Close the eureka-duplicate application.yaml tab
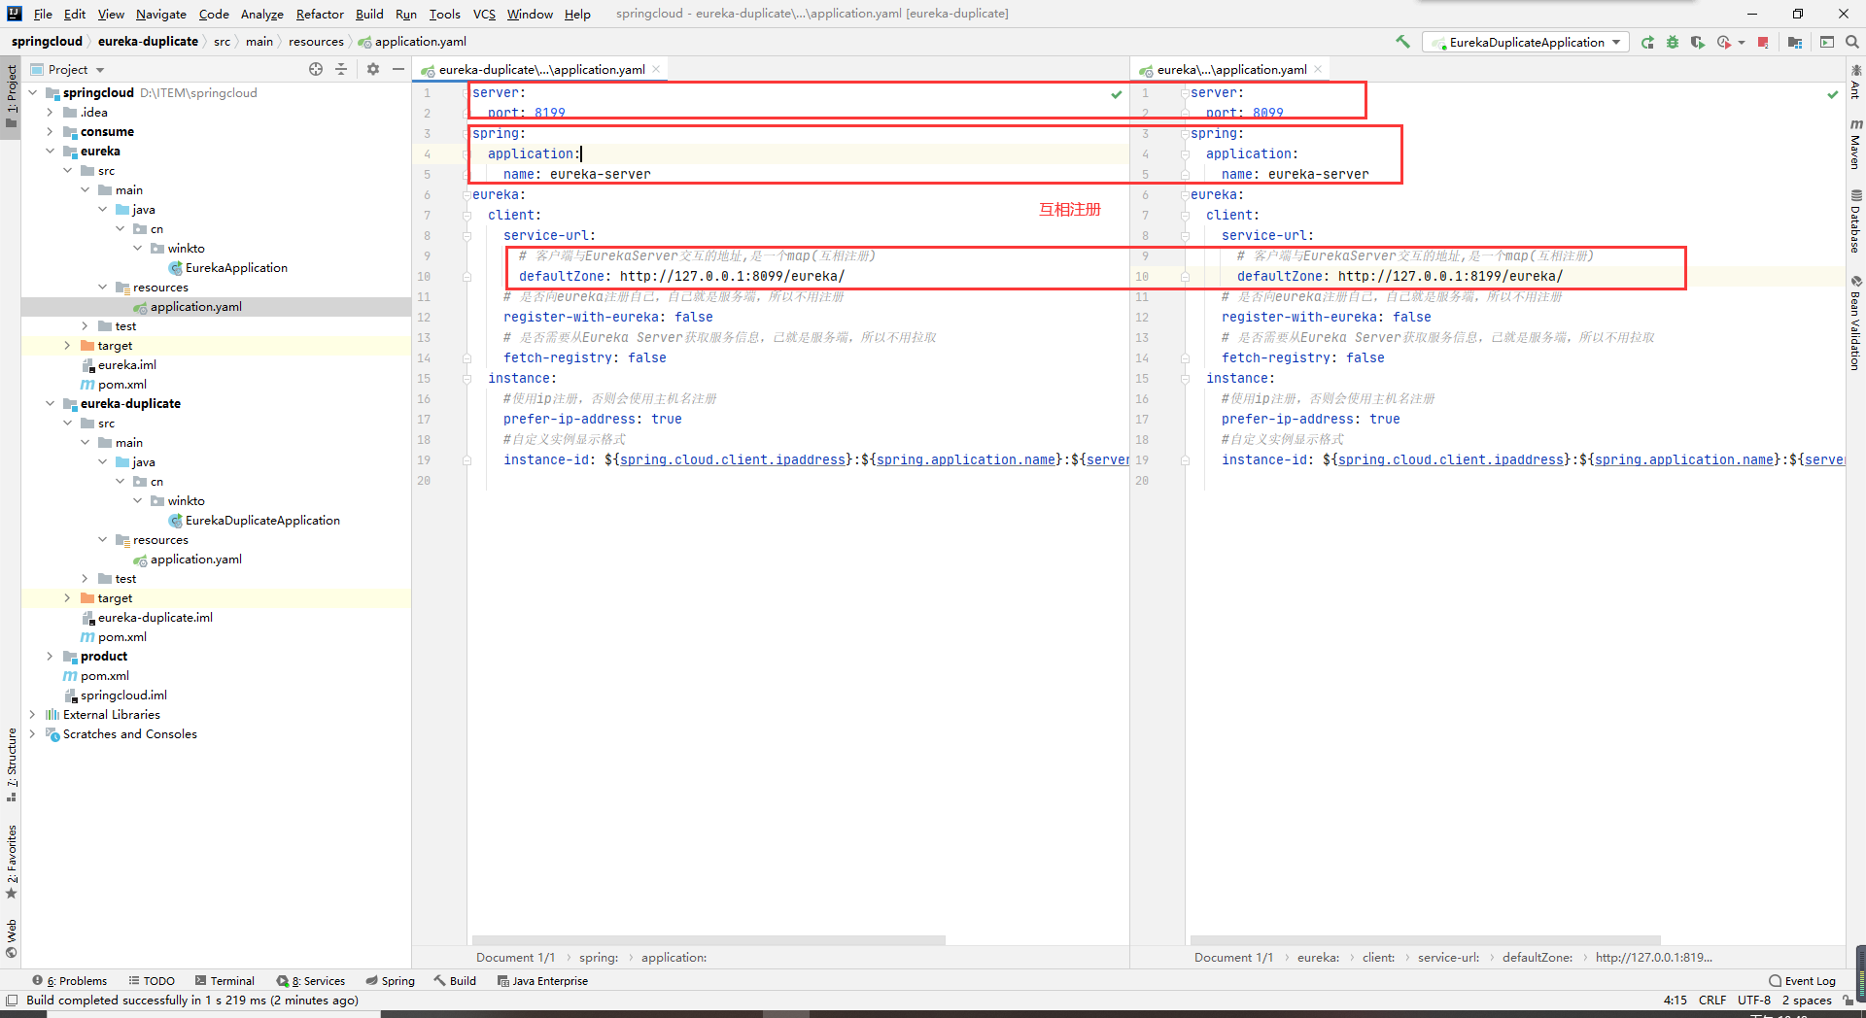 [x=656, y=69]
